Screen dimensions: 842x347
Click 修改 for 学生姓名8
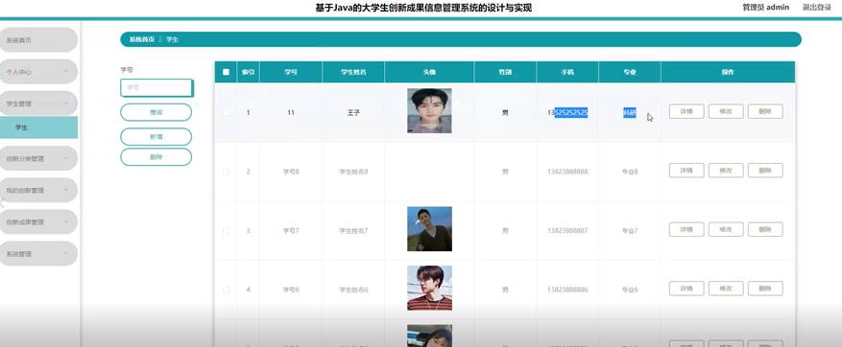[x=726, y=171]
